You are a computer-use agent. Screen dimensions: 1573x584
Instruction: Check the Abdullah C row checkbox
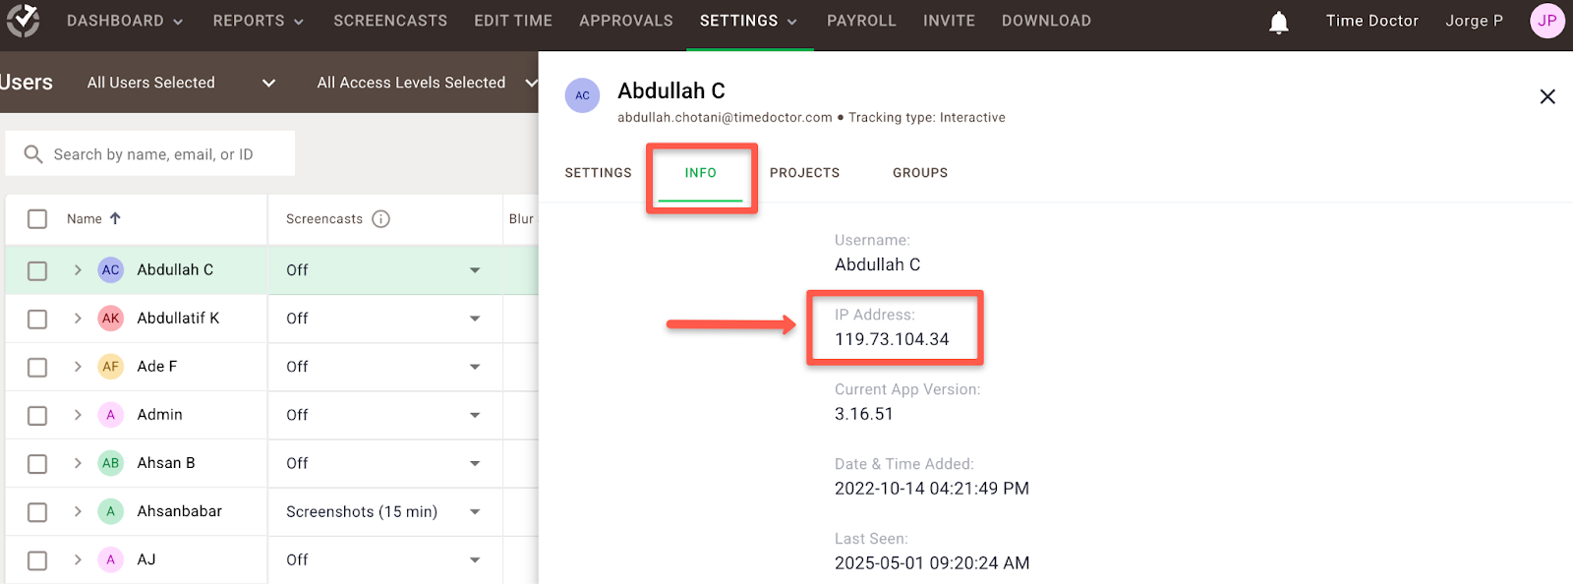pyautogui.click(x=36, y=269)
